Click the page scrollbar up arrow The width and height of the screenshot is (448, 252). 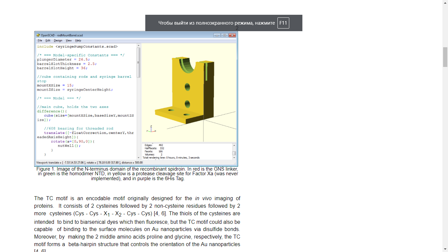[445, 3]
